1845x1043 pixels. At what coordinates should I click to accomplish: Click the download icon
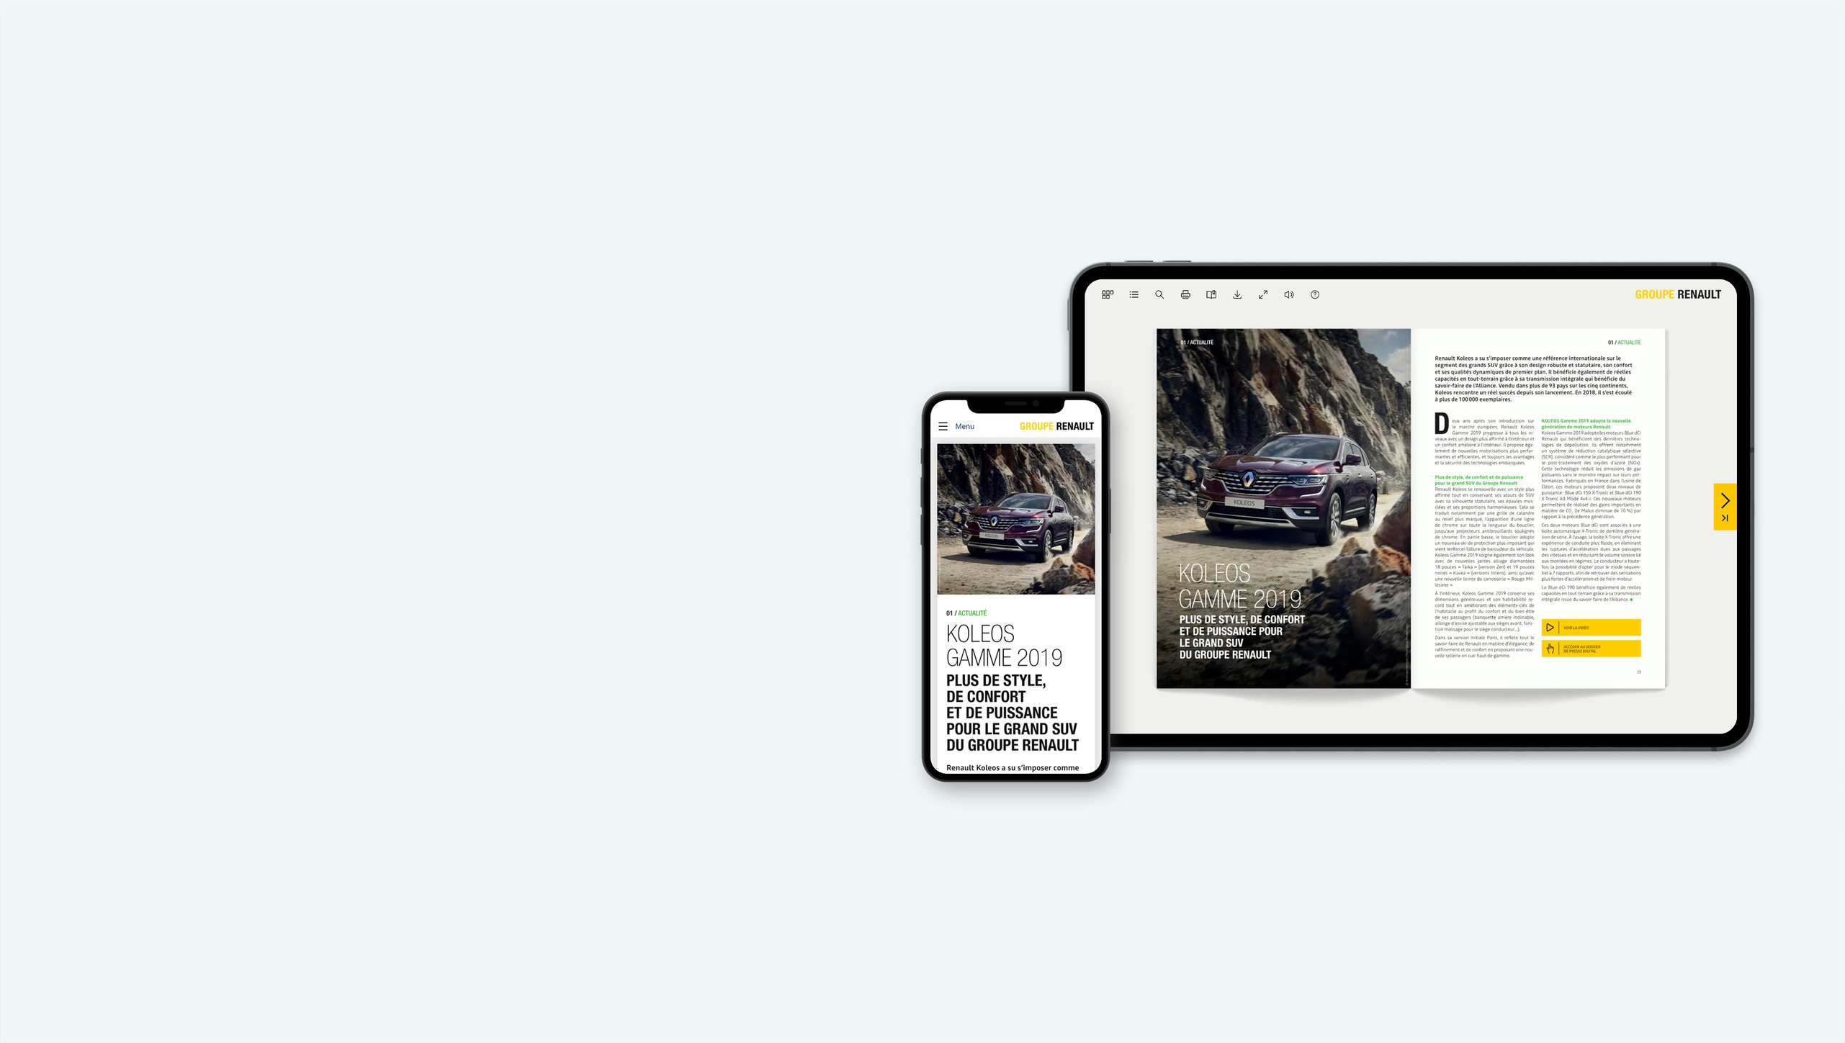1236,294
